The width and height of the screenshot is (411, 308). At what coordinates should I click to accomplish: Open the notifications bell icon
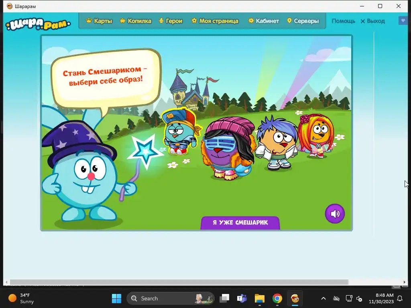[400, 298]
